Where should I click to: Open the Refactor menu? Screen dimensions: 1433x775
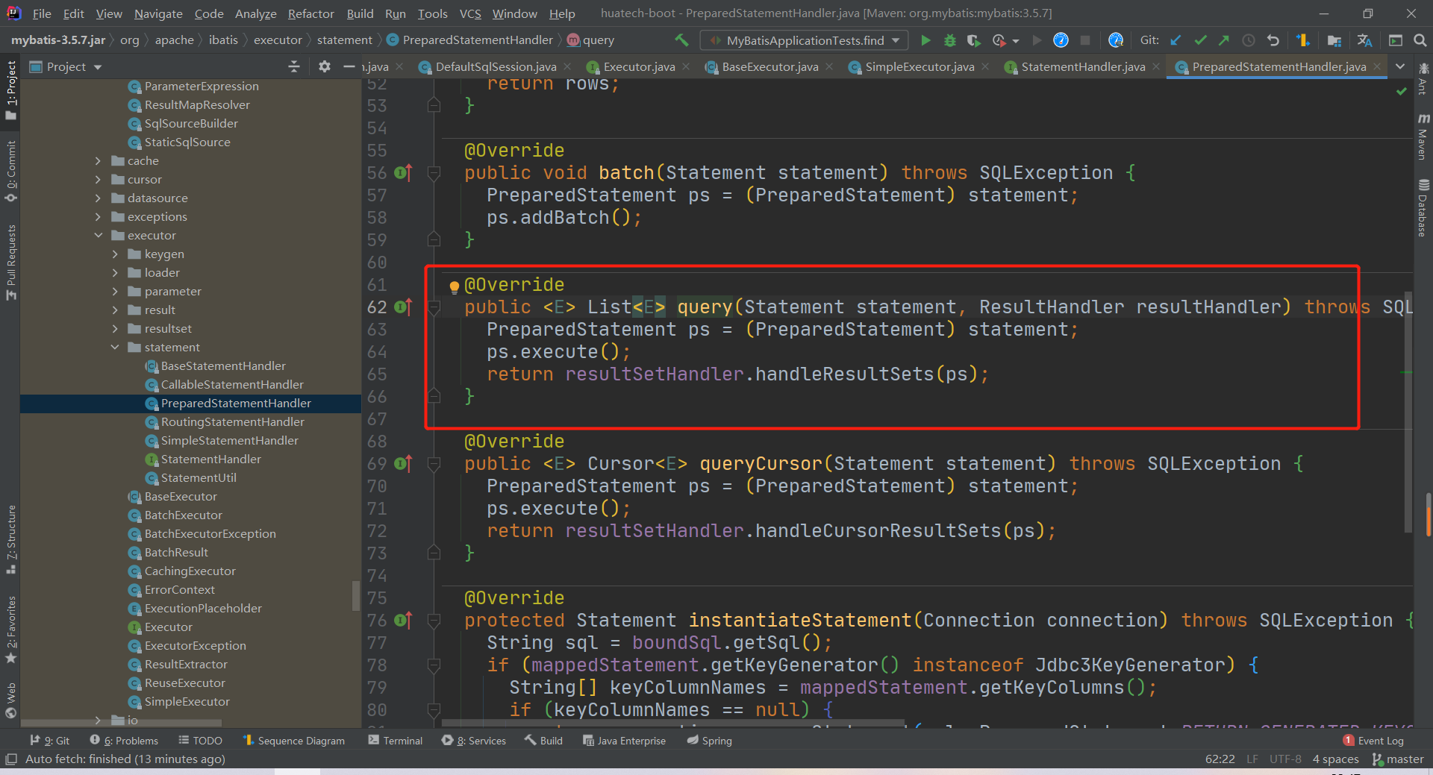(x=310, y=13)
